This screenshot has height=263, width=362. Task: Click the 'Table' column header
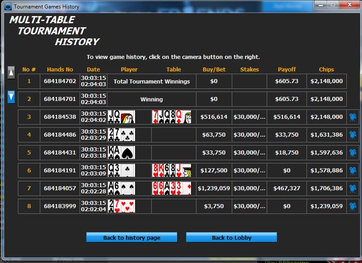(x=174, y=70)
